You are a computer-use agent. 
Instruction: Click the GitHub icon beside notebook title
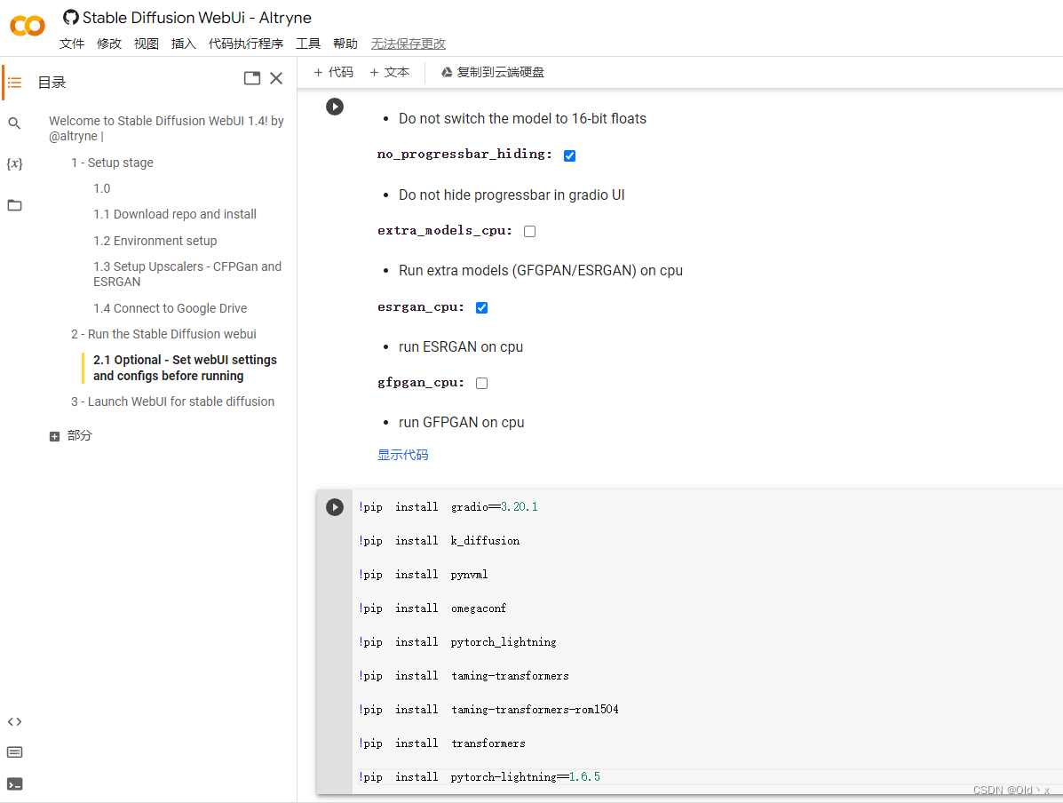click(x=70, y=17)
